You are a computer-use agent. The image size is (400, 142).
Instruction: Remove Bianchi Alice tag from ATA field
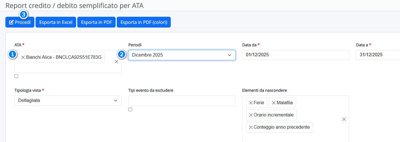[x=23, y=57]
